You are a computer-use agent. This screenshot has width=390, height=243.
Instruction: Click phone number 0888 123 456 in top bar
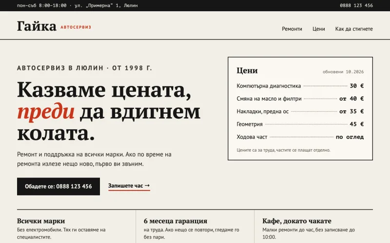[x=356, y=5]
